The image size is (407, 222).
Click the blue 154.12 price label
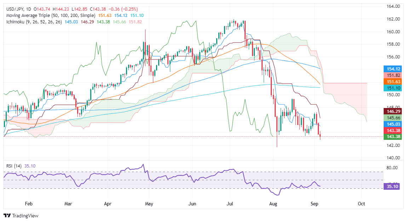click(x=393, y=69)
